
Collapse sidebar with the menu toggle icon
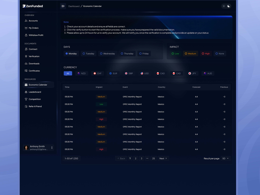coord(63,6)
